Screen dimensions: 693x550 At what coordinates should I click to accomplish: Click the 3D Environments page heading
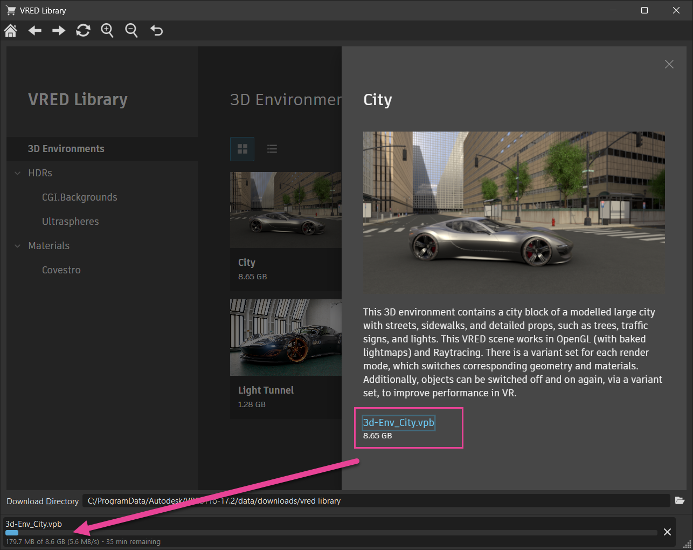(286, 100)
